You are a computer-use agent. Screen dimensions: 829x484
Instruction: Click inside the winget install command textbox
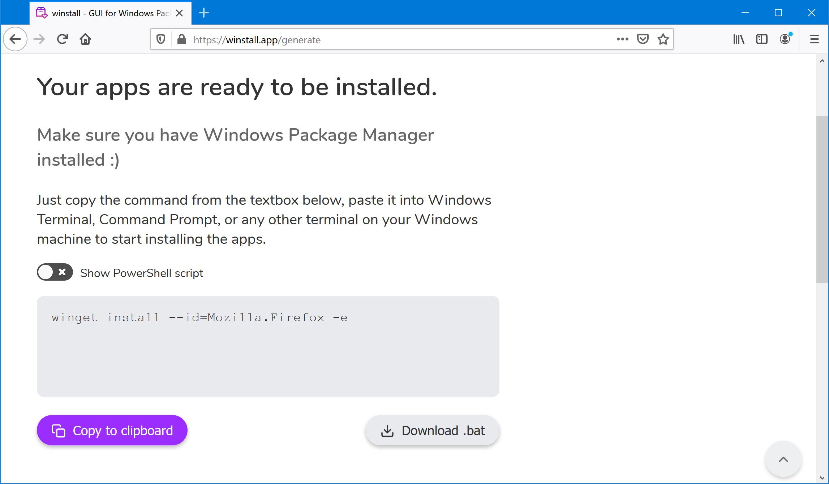pyautogui.click(x=268, y=346)
